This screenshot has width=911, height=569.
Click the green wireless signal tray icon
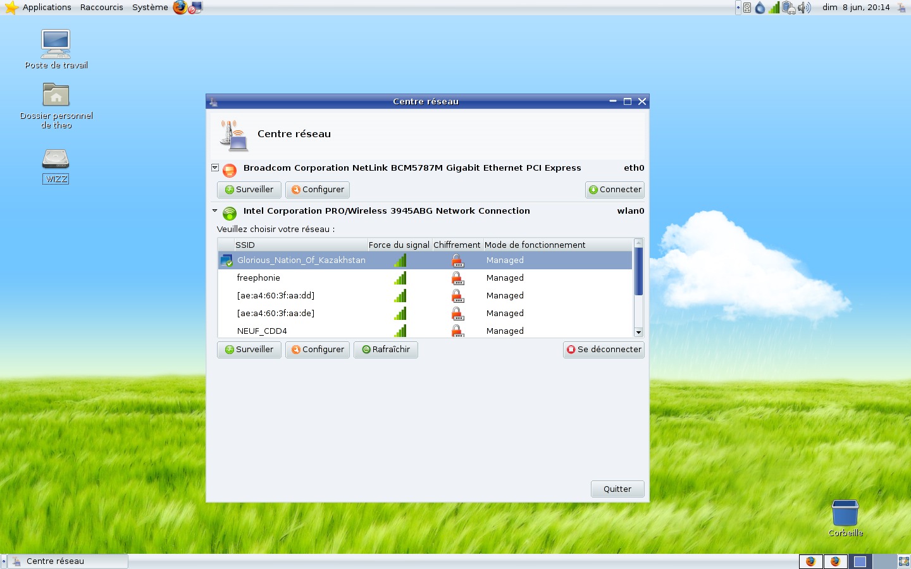pos(774,8)
